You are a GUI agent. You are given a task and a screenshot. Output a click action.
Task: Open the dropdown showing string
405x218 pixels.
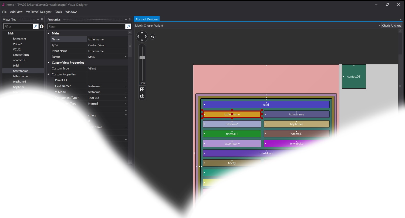(126, 115)
